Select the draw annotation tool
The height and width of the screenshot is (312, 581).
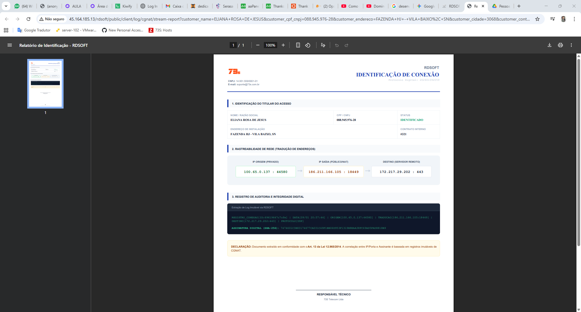click(323, 45)
